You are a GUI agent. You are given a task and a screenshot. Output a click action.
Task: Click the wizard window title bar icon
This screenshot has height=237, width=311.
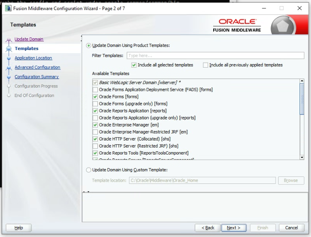[x=8, y=8]
